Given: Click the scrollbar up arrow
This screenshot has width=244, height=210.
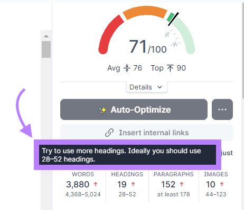Looking at the screenshot, I should pos(46,36).
